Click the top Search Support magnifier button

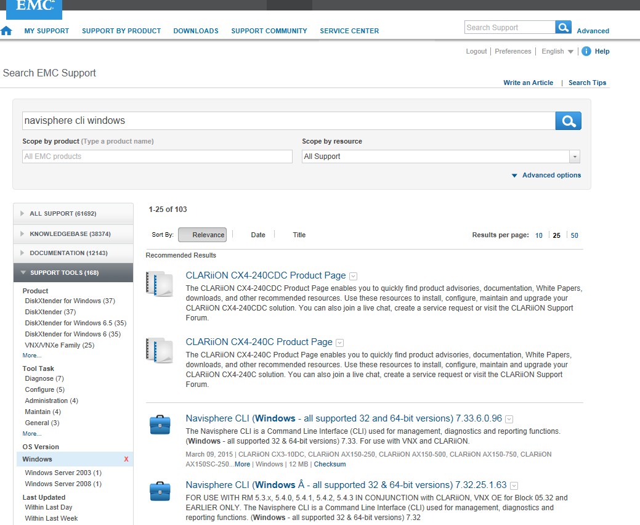563,27
